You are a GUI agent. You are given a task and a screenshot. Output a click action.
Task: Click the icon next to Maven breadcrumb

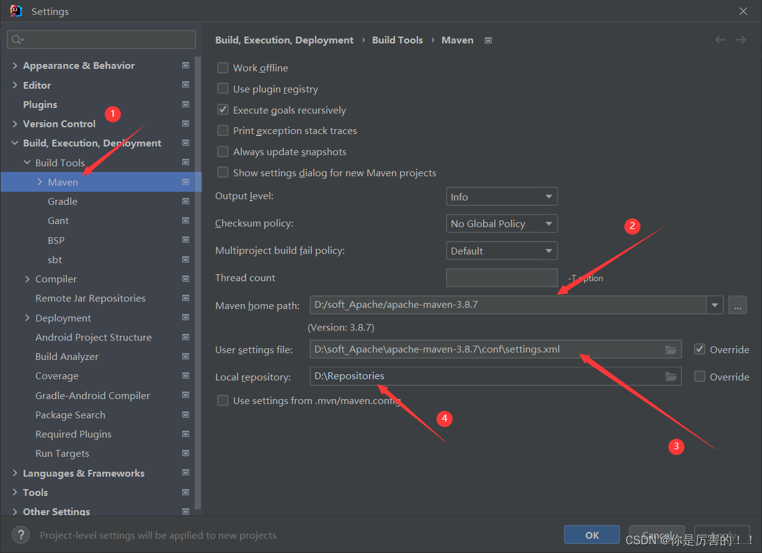(488, 40)
